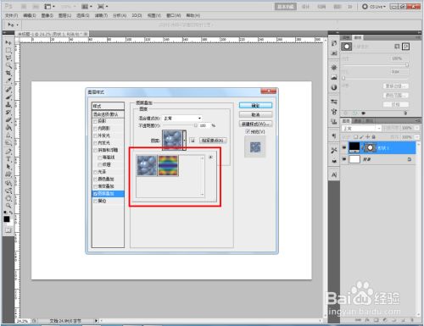Enable the Satin checkbox
This screenshot has height=326, width=424.
point(95,172)
